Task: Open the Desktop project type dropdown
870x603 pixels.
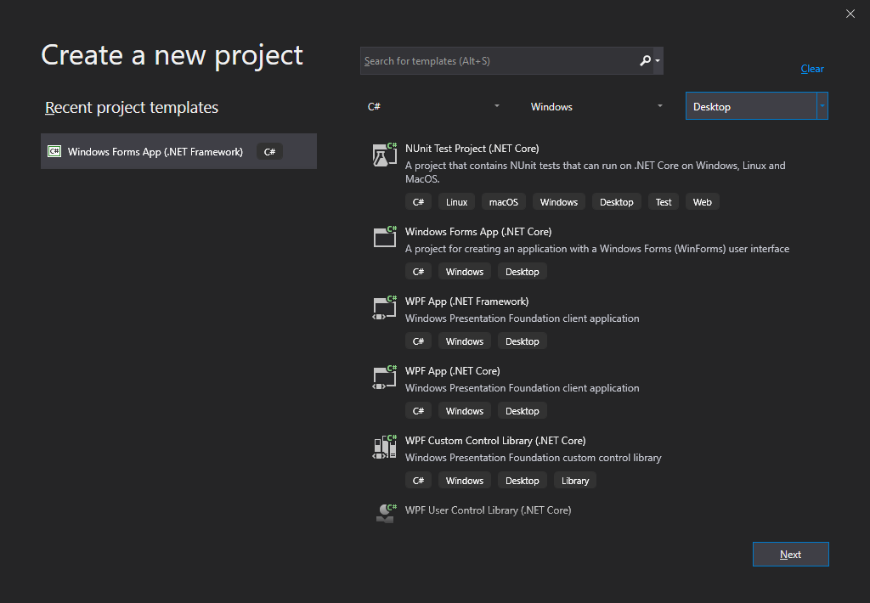Action: [x=756, y=106]
